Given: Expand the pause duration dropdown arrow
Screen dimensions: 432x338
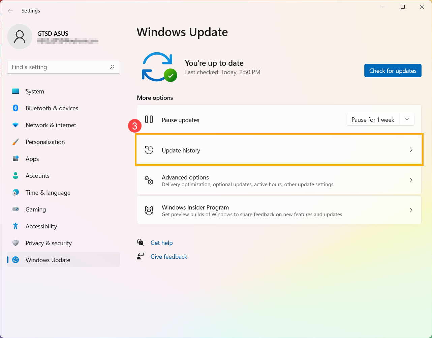Looking at the screenshot, I should click(x=407, y=119).
